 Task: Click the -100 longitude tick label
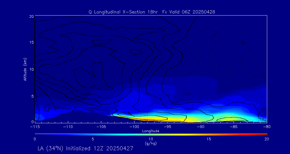(x=134, y=127)
